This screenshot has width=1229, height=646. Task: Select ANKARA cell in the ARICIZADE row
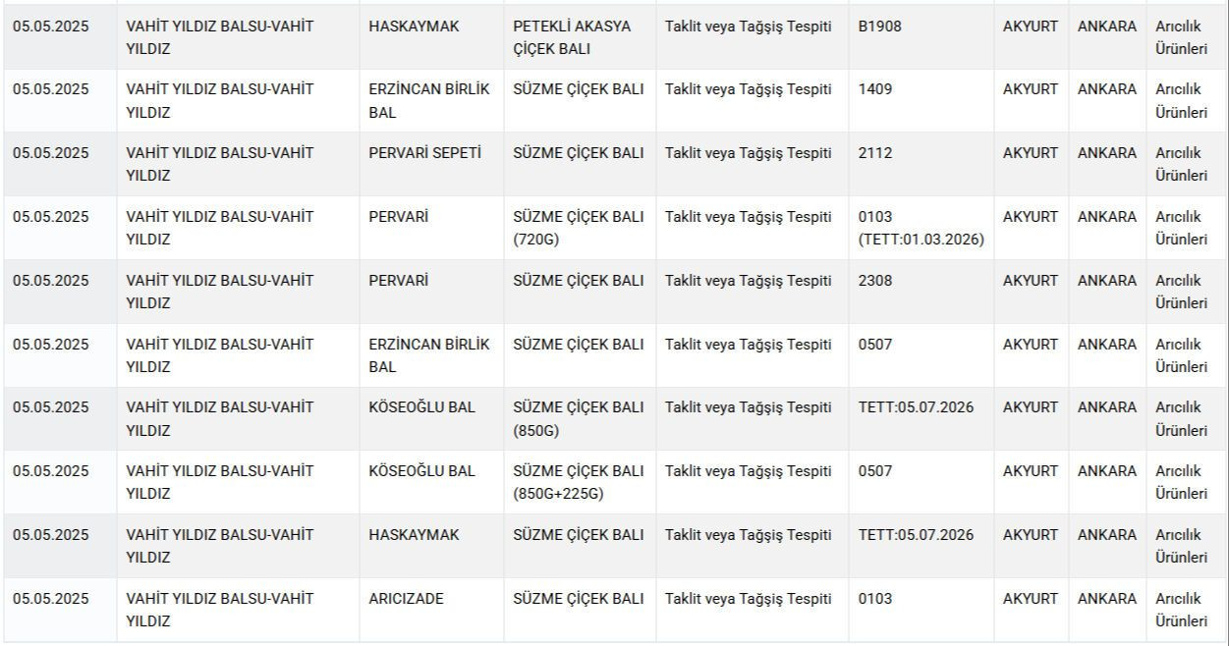click(x=1106, y=599)
